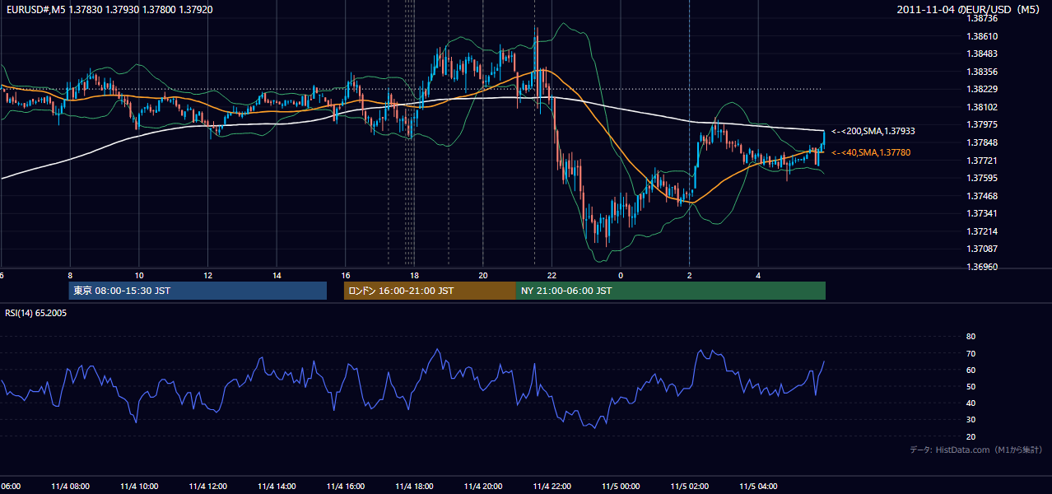Click RSI scale level 30
Viewport: 1052px width, 494px height.
pos(971,420)
